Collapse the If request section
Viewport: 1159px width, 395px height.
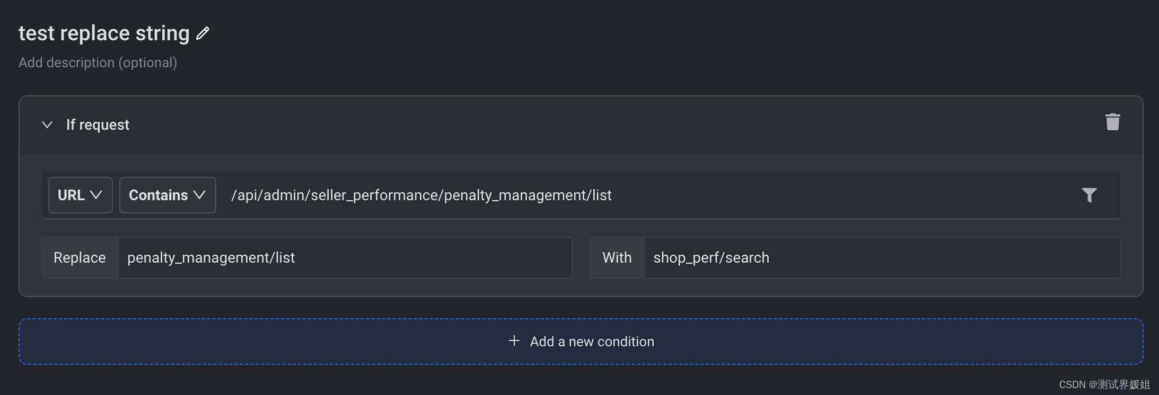tap(47, 124)
